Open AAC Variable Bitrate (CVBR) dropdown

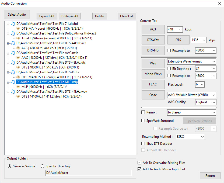[192, 95]
